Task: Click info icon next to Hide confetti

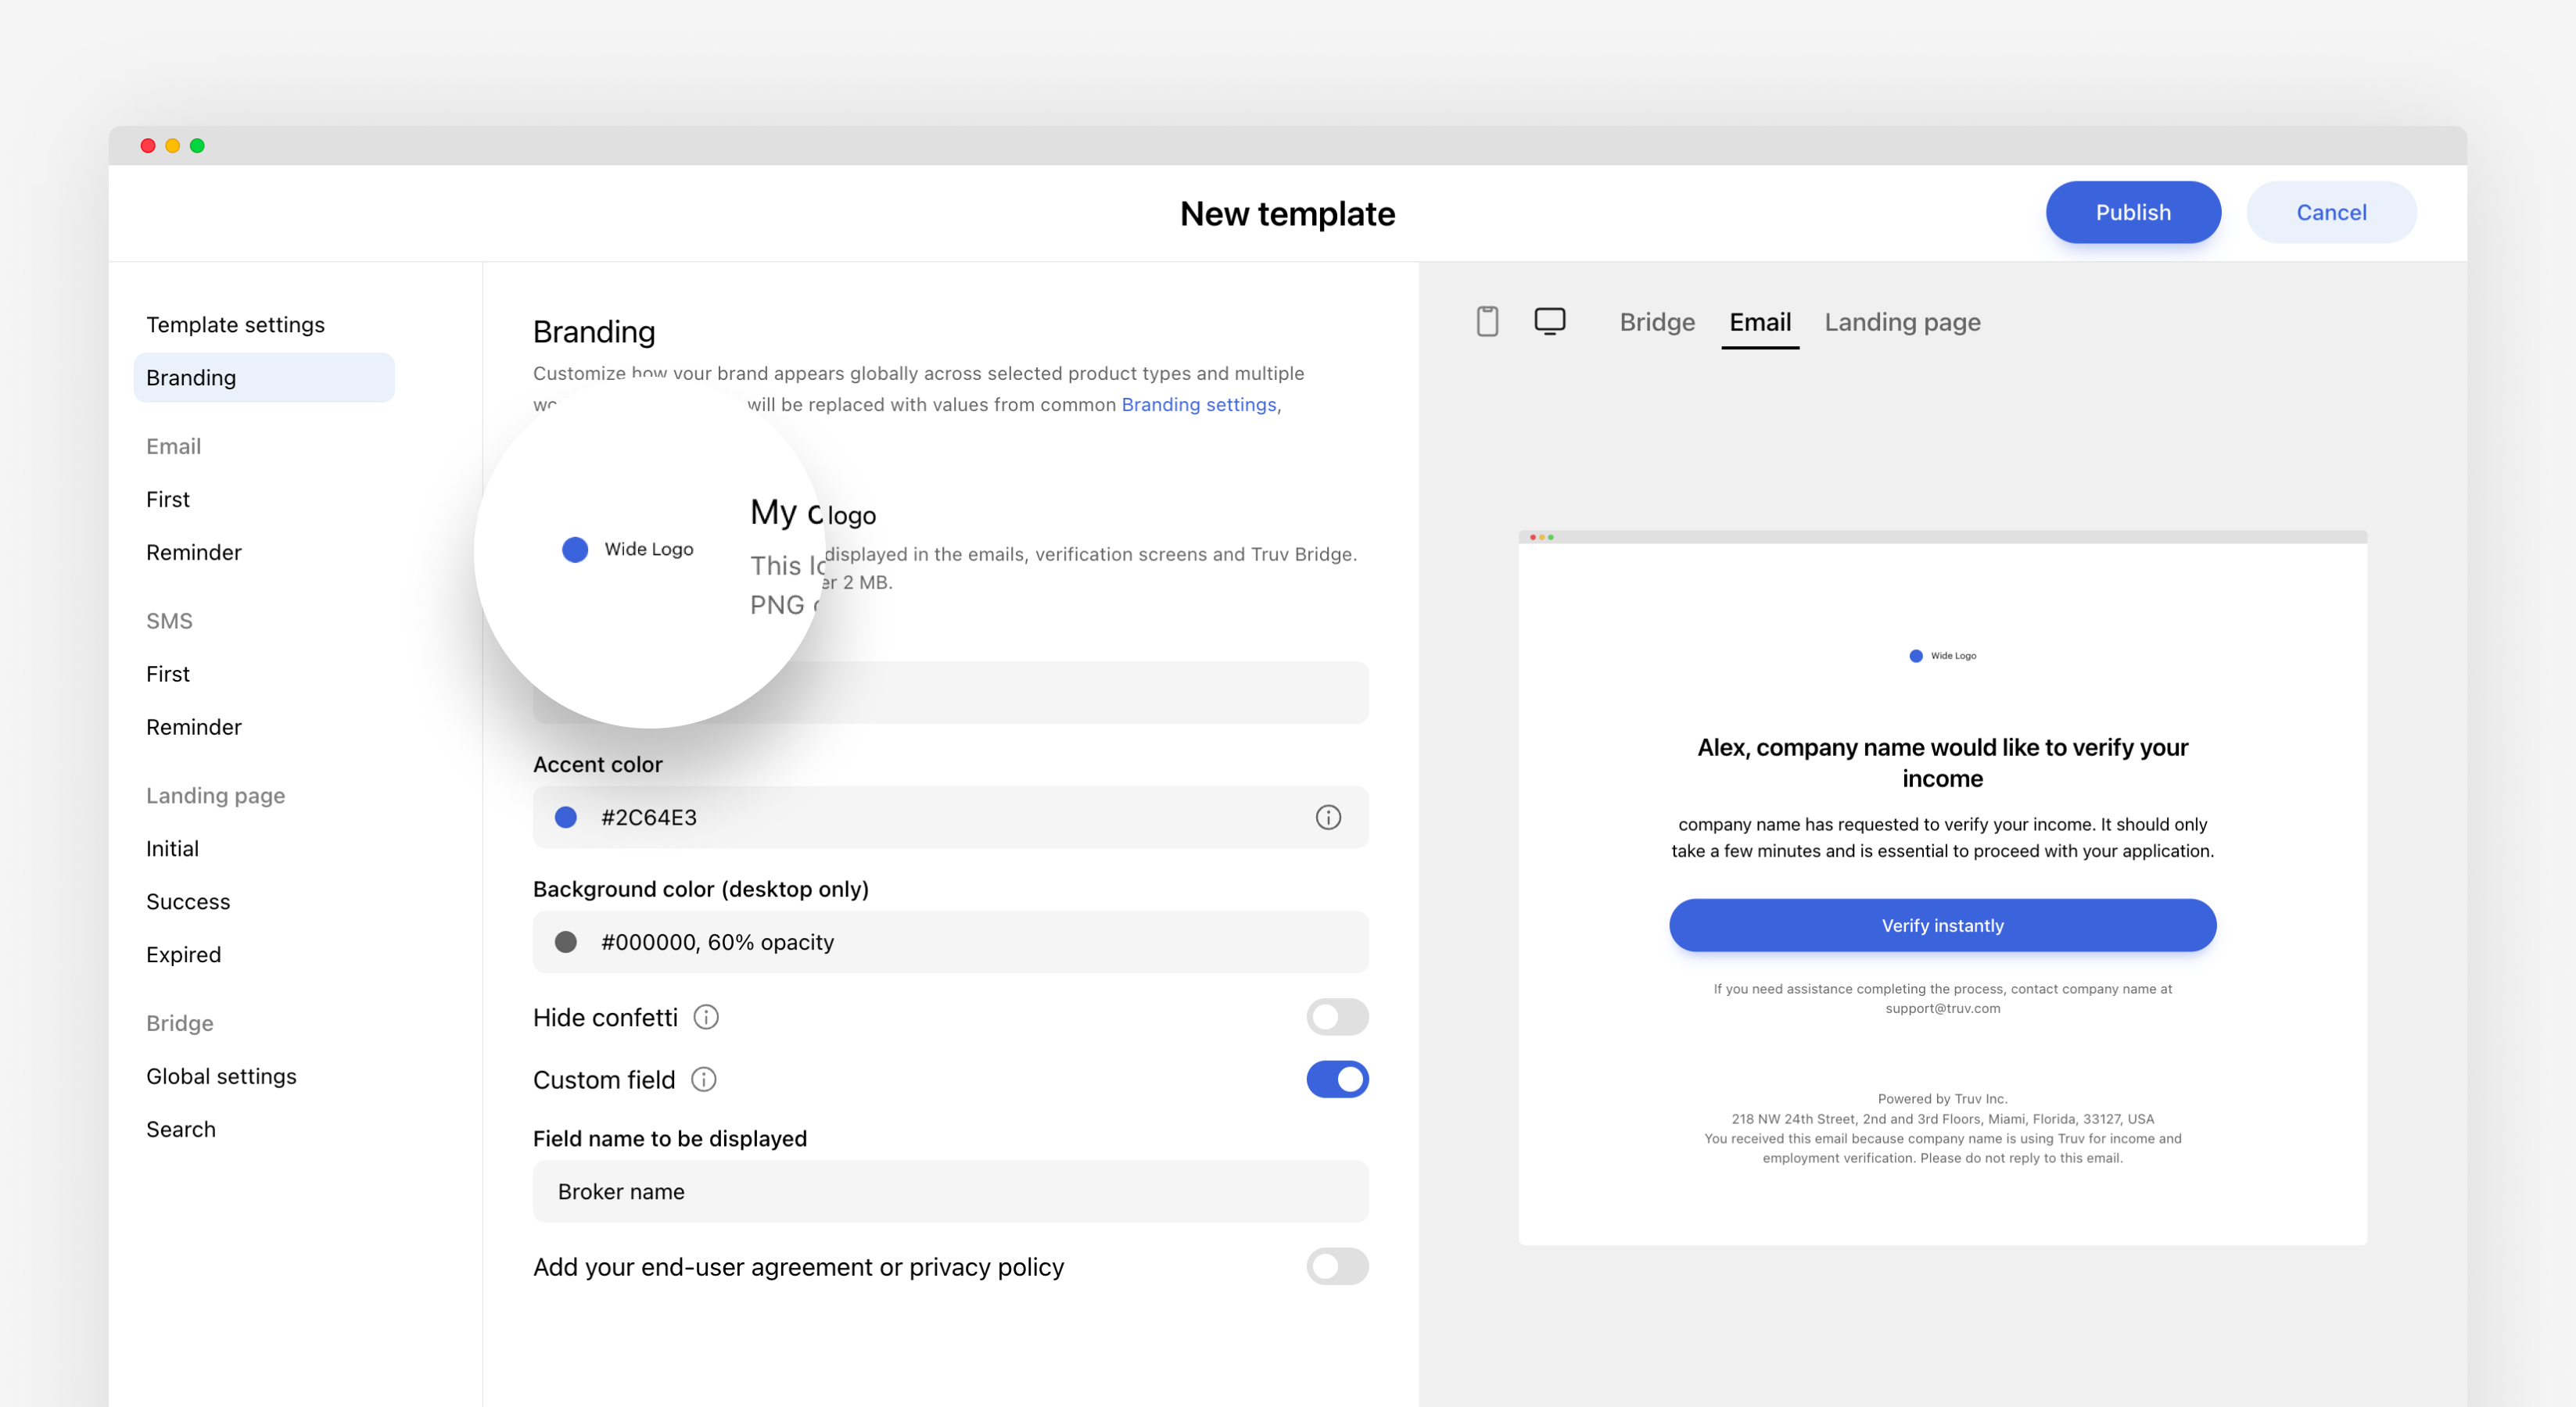Action: point(706,1017)
